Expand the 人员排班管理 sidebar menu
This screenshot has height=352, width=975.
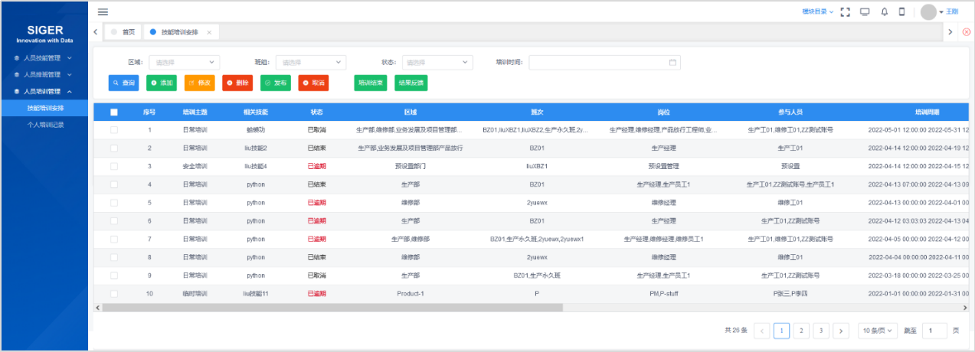43,74
